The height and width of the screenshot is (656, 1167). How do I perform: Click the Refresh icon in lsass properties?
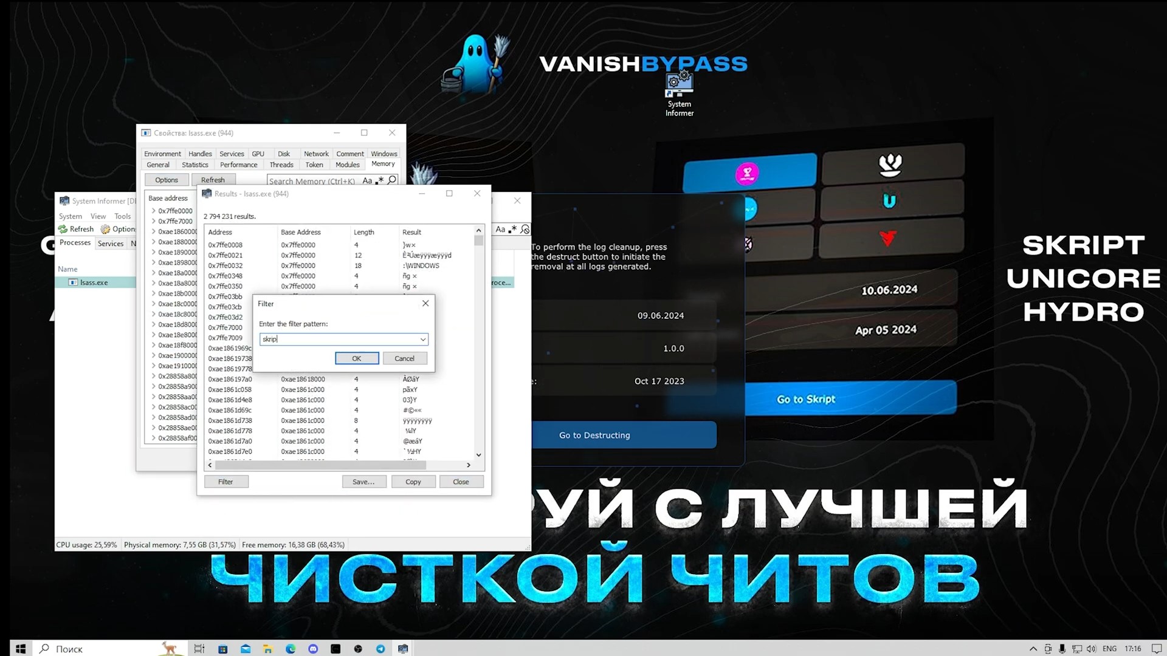pos(212,179)
